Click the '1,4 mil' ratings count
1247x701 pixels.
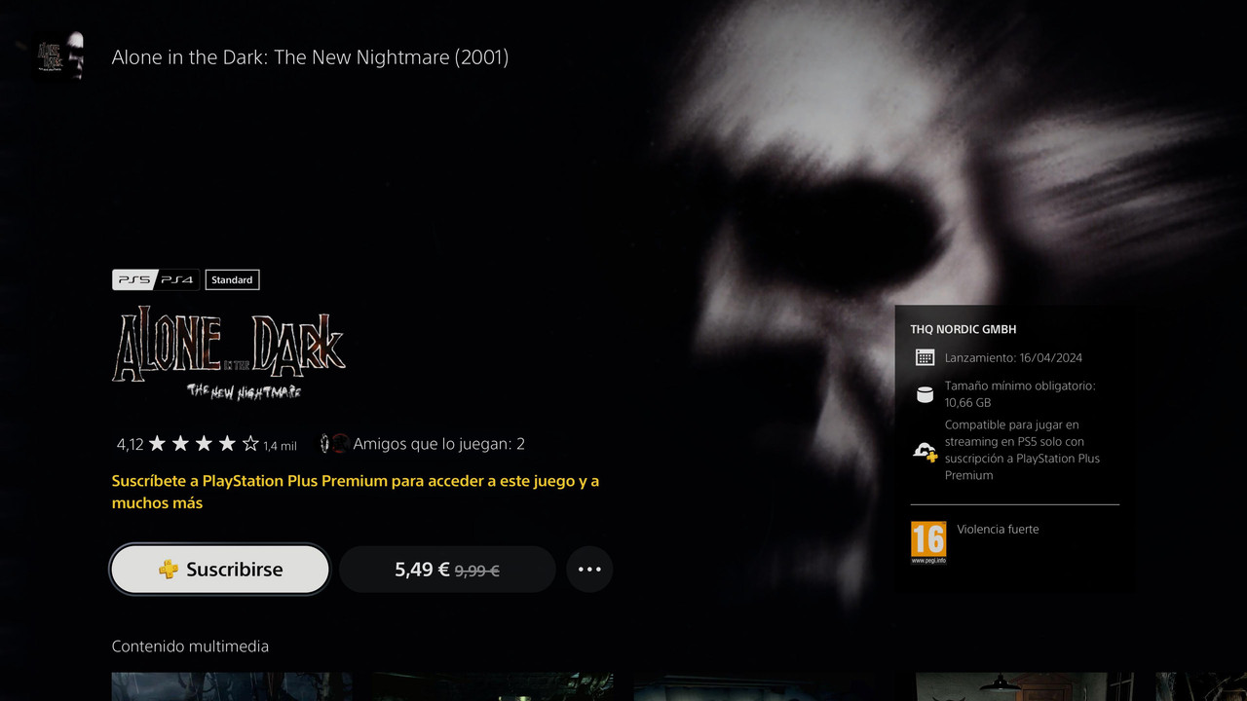click(280, 446)
